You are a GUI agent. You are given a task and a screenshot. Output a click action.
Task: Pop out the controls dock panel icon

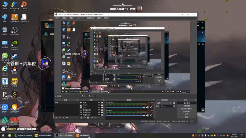coord(196,100)
